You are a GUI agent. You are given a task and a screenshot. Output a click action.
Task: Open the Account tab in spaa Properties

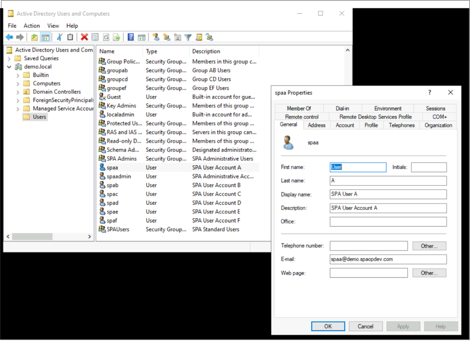345,125
